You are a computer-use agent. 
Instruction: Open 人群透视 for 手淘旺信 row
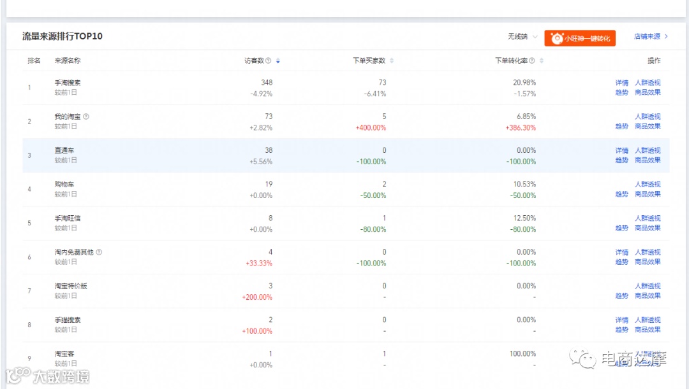(648, 218)
